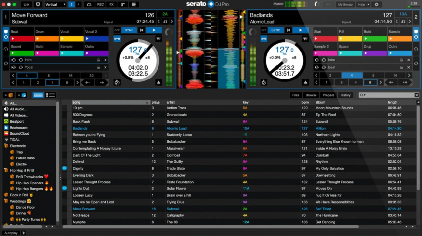Open the headphone cue settings icon
Screen dimensions: 422x236
pos(89,4)
